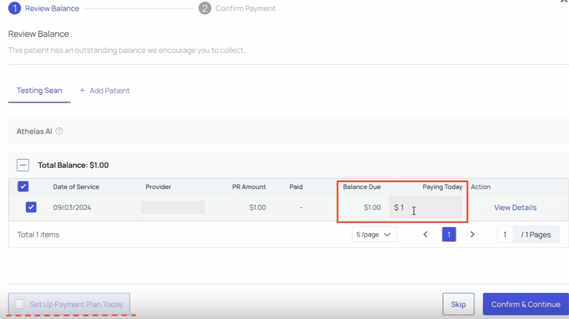Click the 09/03/2024 date cell
569x319 pixels.
pyautogui.click(x=72, y=207)
